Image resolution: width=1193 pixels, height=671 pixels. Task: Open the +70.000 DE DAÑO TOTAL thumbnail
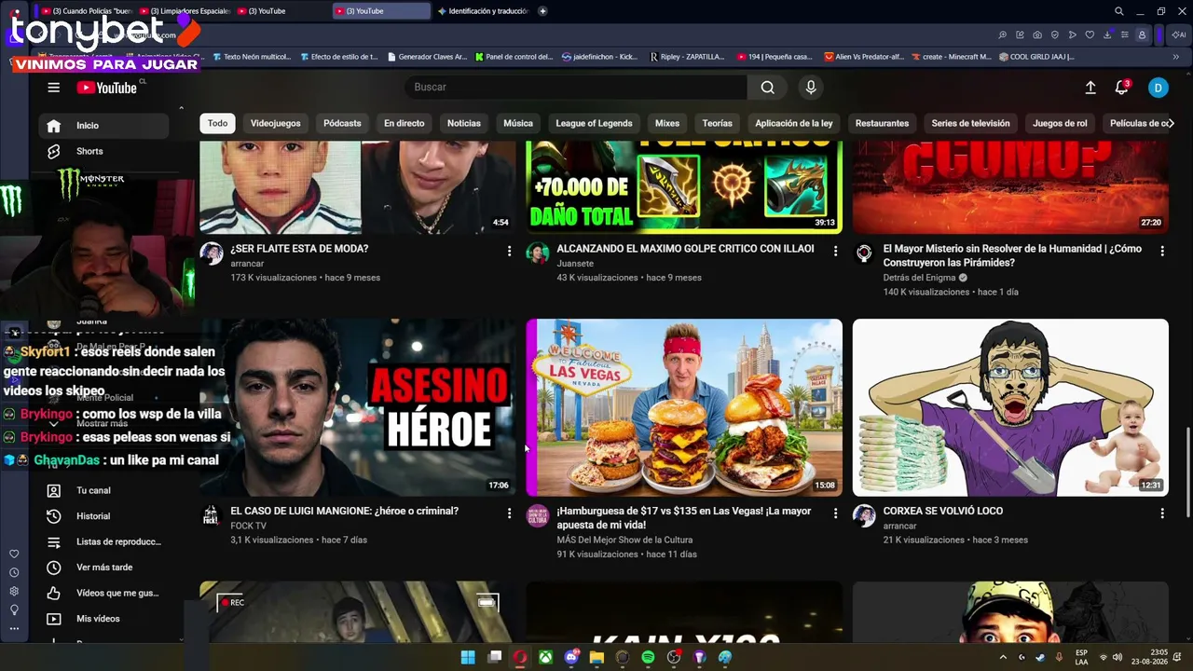[x=684, y=186]
